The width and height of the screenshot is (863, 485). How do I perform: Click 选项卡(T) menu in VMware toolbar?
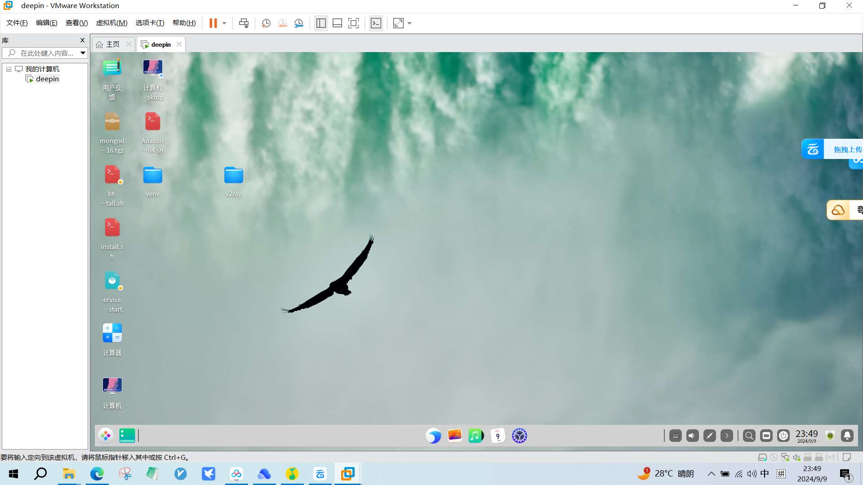149,22
